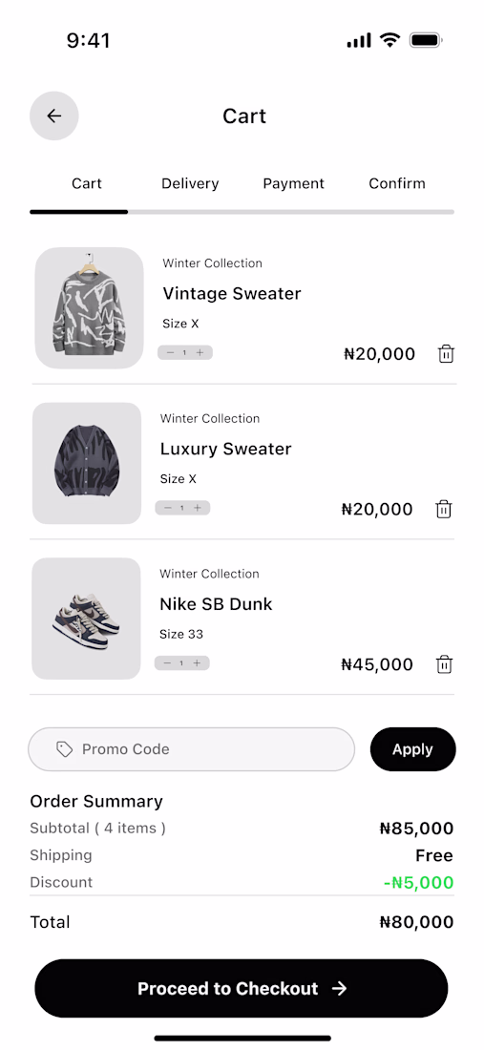
Task: Delete the Vintage Sweater with trash icon
Action: [x=446, y=353]
